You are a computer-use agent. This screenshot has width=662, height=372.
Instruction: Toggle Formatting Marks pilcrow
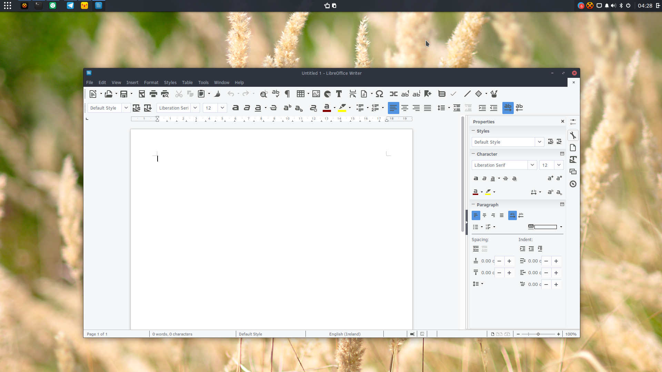(x=287, y=94)
